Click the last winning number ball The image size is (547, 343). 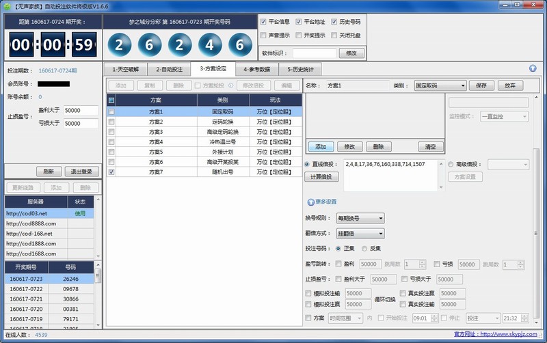[239, 46]
